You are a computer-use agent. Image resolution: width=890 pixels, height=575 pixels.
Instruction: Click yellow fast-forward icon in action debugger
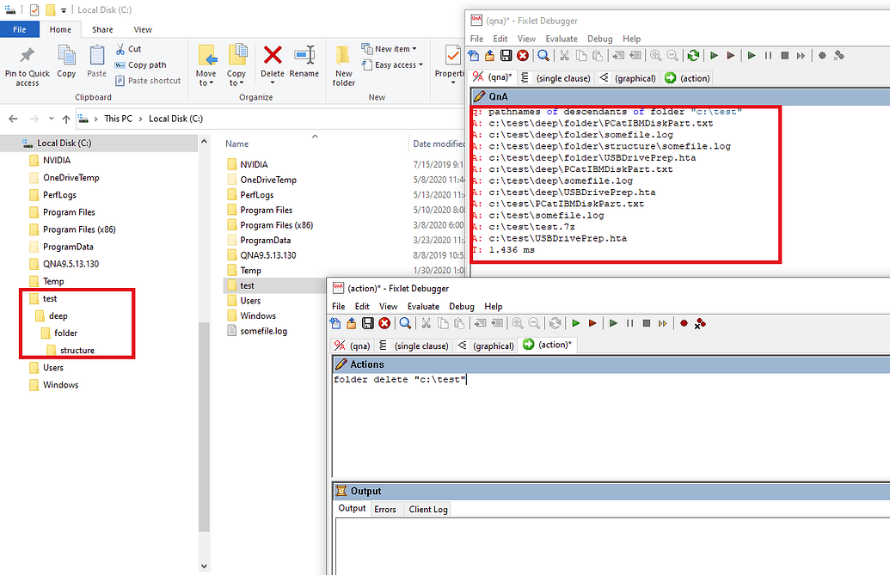[662, 323]
